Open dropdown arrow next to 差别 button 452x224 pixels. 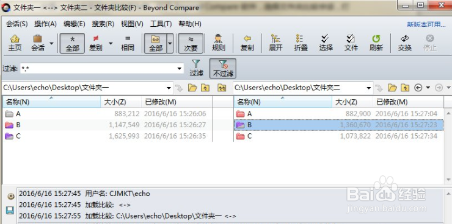tap(111, 43)
